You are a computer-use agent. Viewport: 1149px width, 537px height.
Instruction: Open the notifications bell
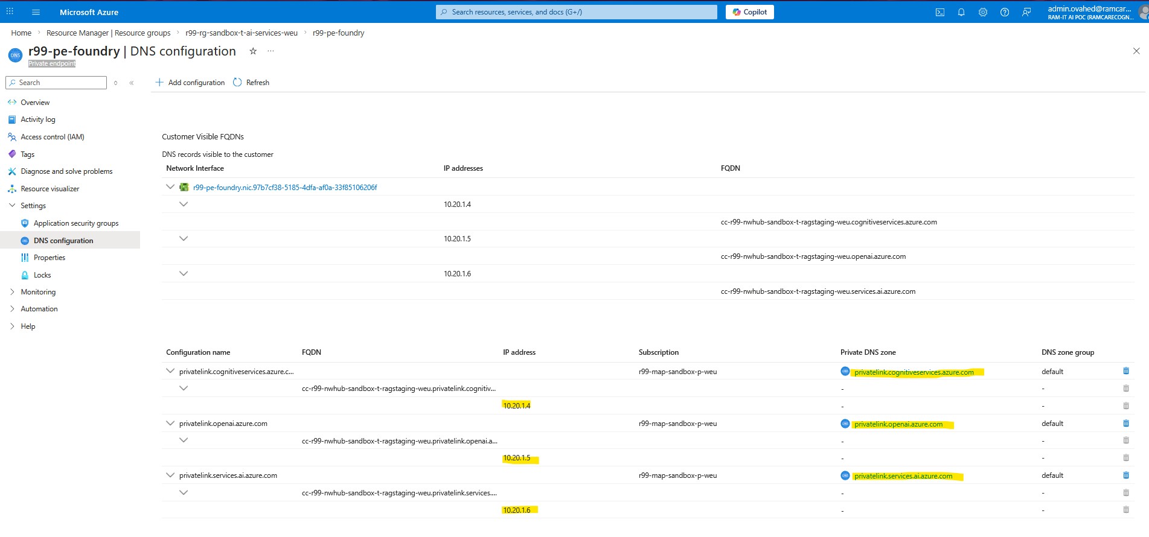coord(961,12)
